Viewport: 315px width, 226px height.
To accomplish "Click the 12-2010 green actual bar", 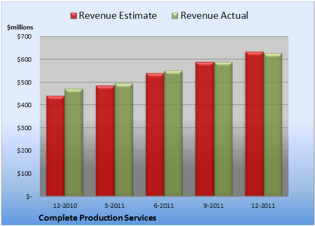I will 73,142.
